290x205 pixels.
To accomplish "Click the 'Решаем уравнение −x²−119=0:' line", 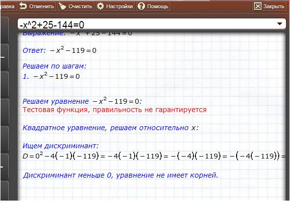I will click(x=82, y=101).
